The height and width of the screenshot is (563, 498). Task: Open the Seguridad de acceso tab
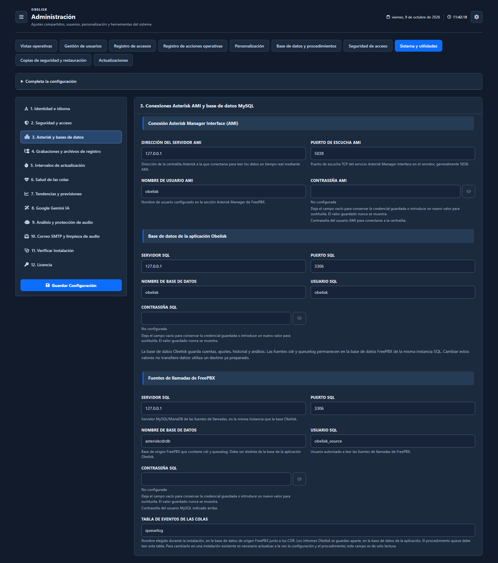point(368,46)
